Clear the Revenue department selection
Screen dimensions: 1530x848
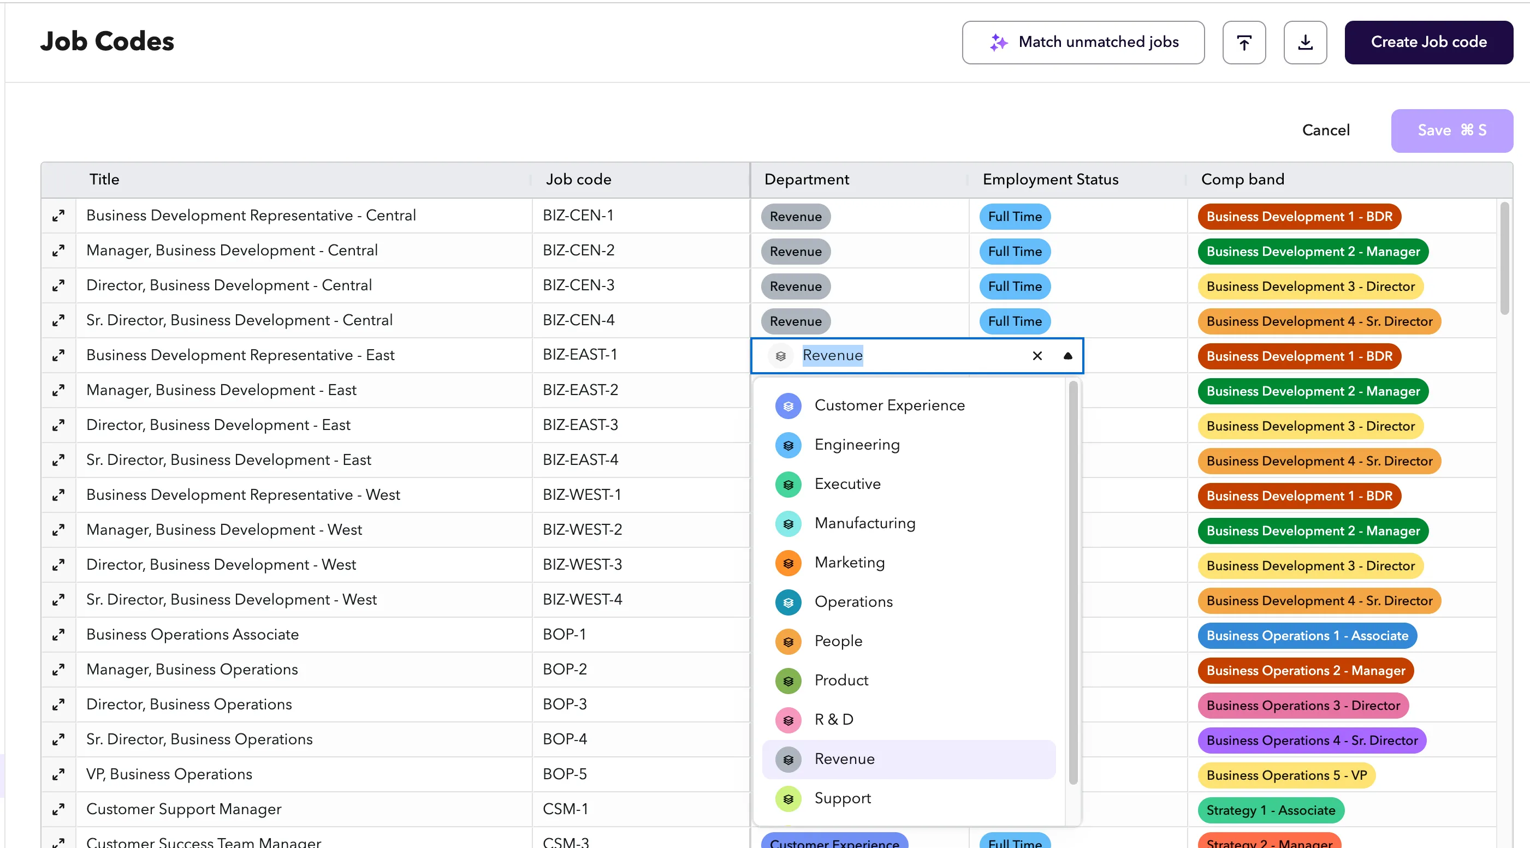1037,355
